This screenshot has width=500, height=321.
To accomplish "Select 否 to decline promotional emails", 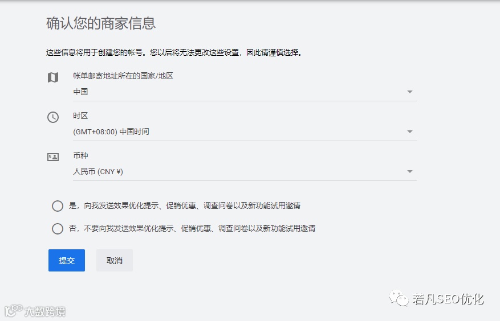I will (58, 229).
